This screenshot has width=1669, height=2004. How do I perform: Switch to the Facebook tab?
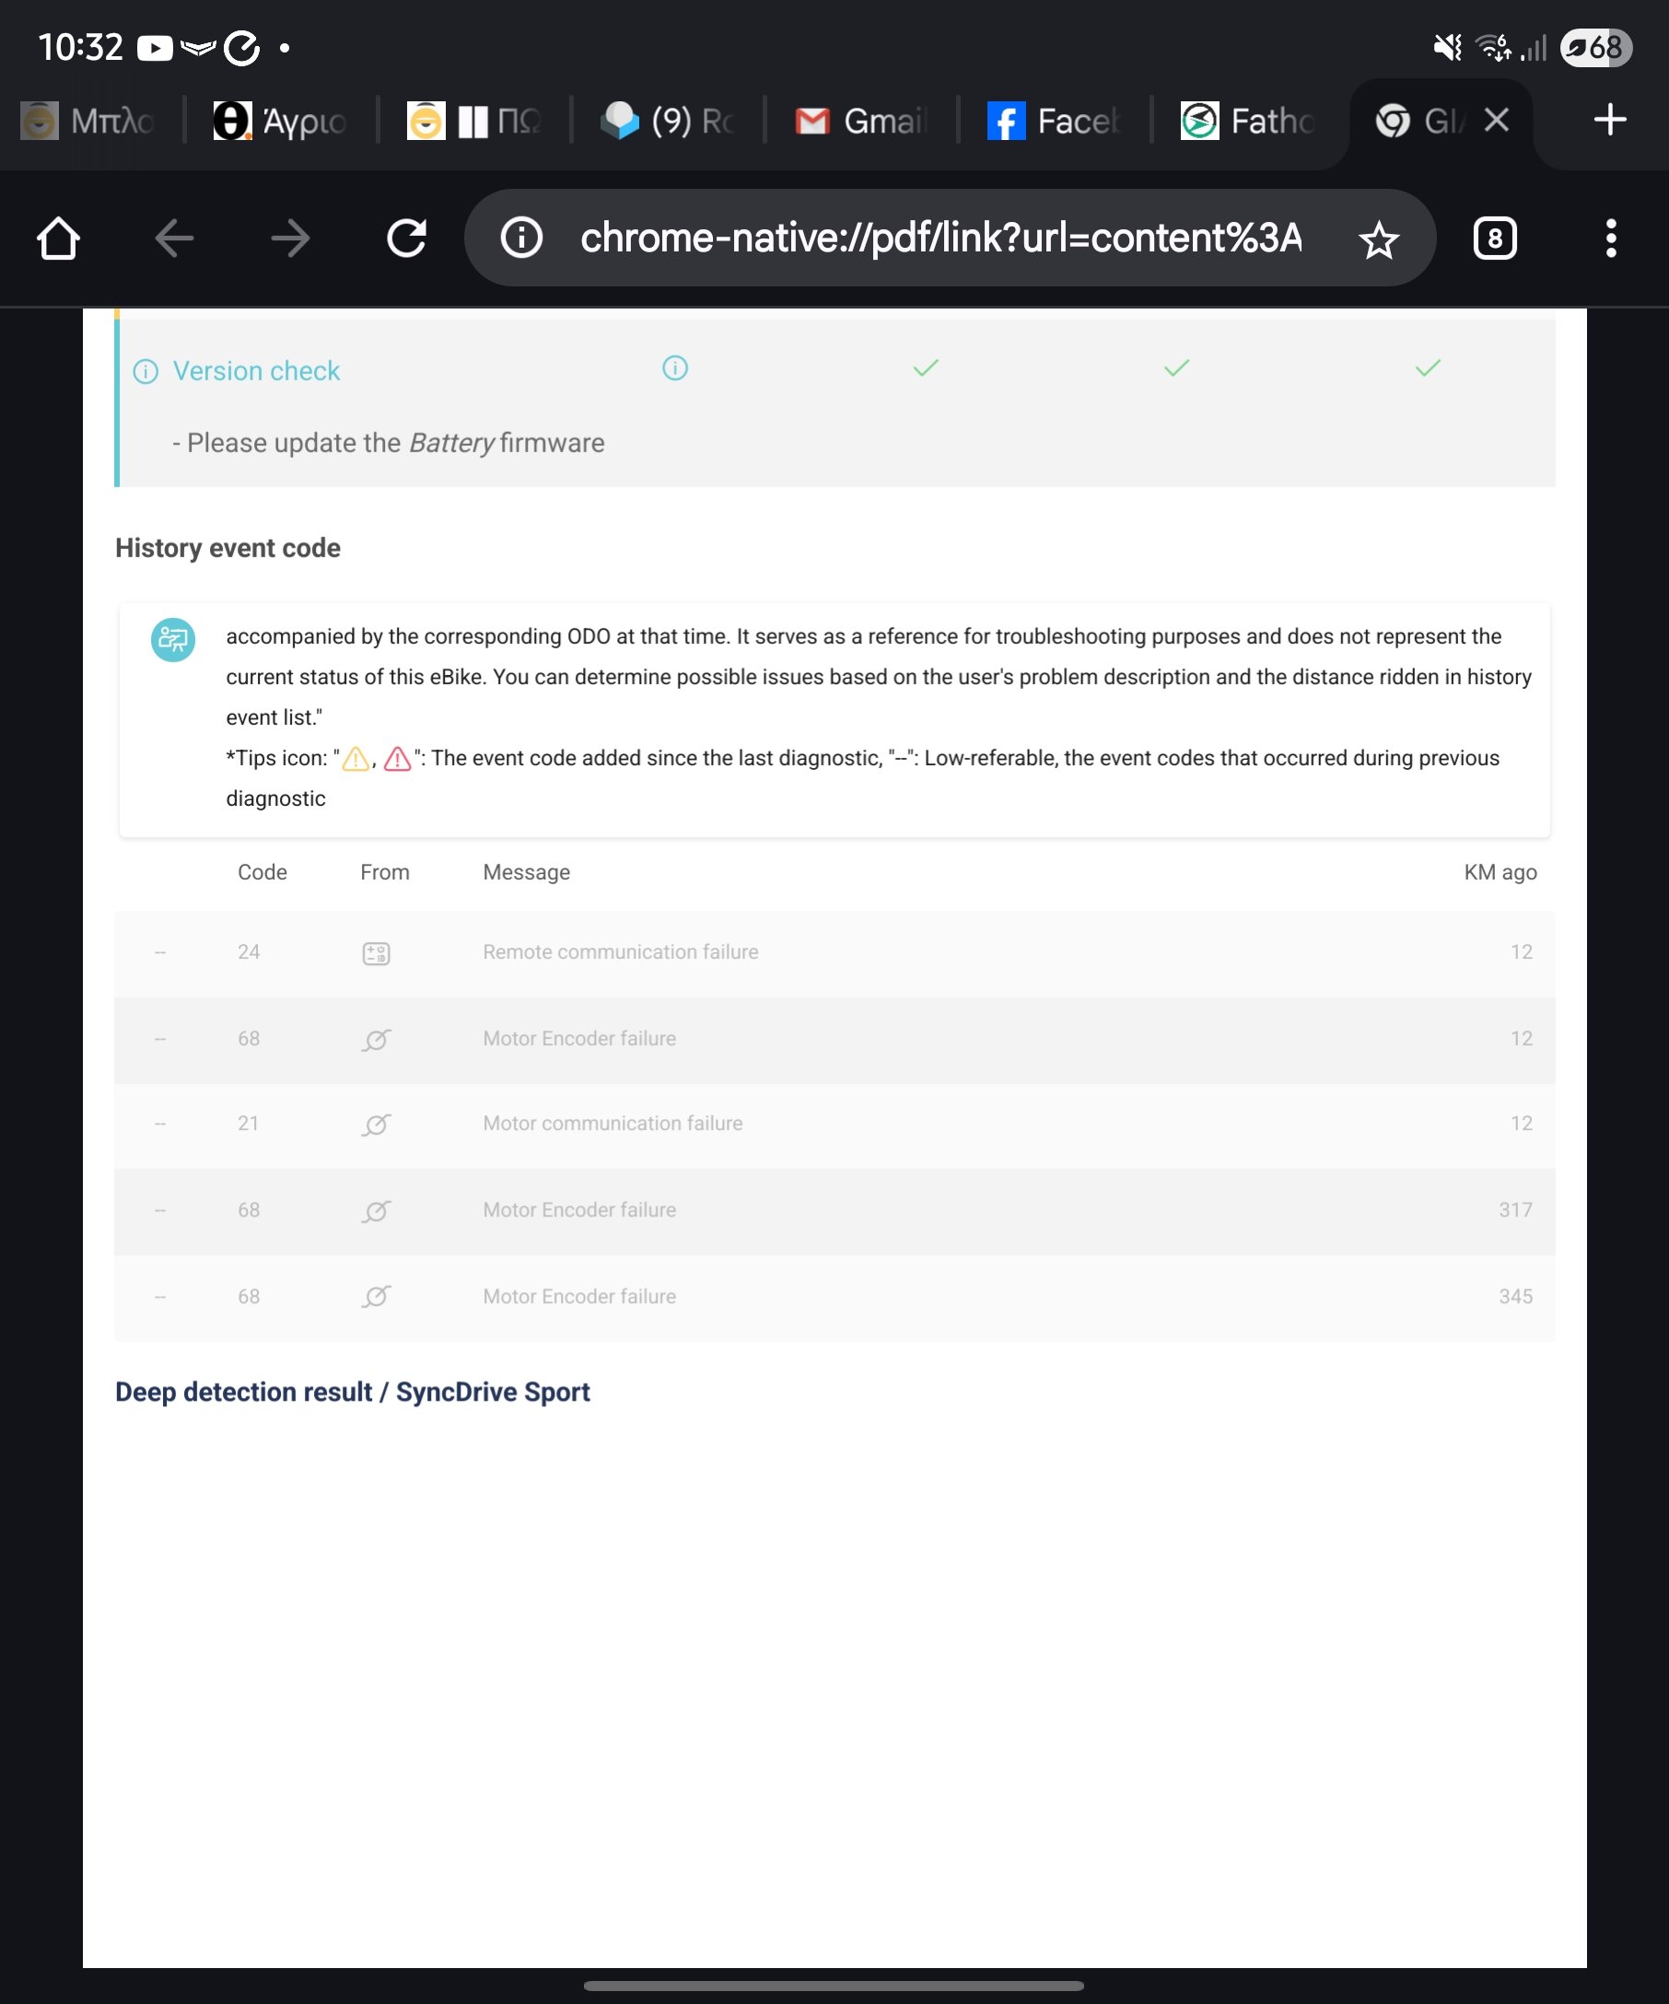1055,122
